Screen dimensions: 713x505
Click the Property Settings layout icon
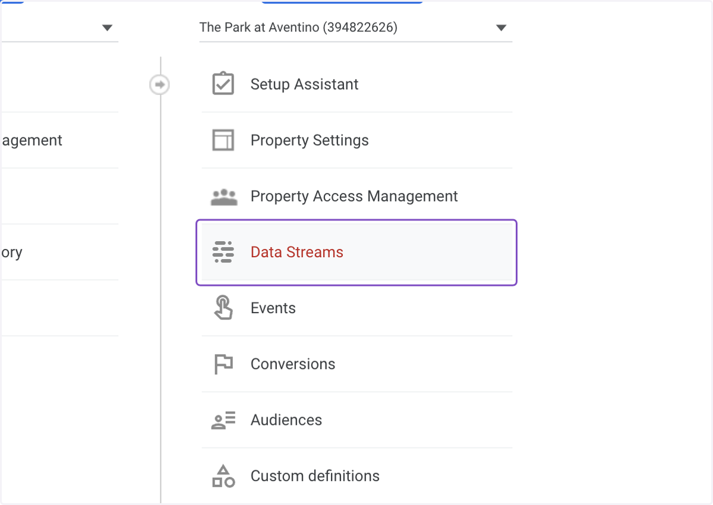pyautogui.click(x=223, y=140)
